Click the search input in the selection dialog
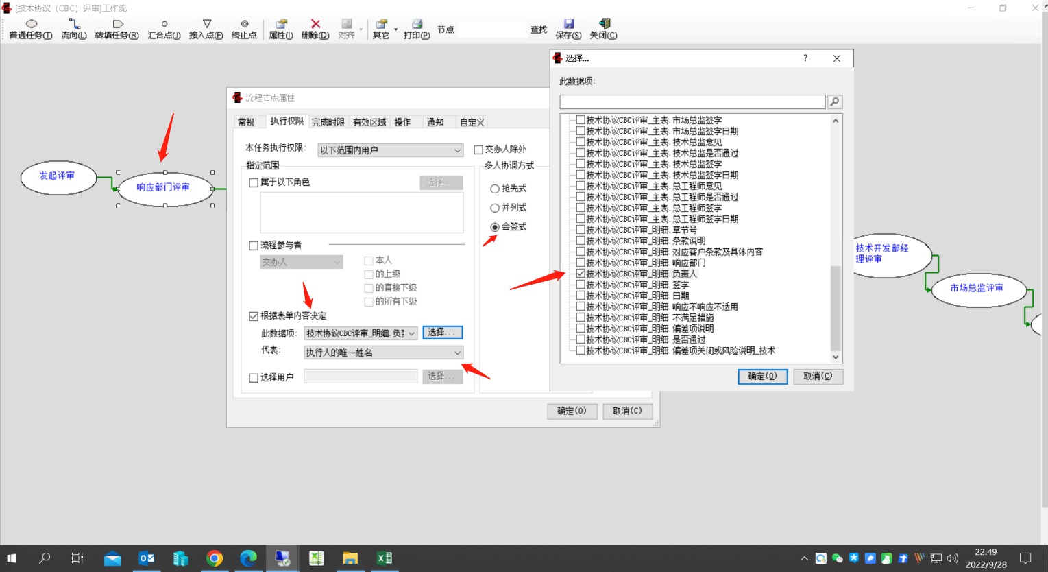Screen dimensions: 1048x572 point(692,101)
